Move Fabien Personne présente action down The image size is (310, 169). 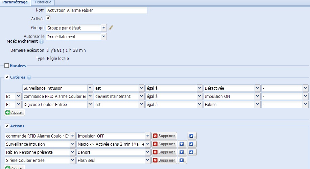tap(192, 152)
